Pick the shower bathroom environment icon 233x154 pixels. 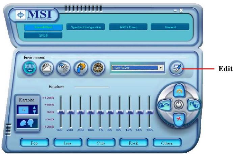coord(63,68)
